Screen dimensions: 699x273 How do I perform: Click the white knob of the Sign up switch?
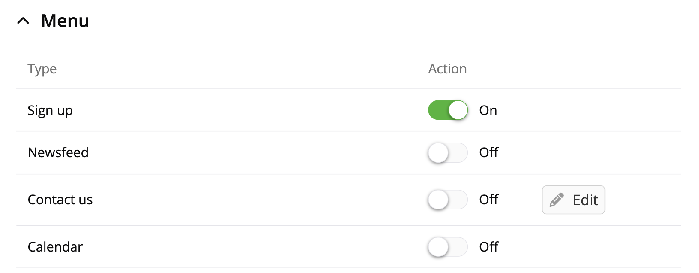(x=458, y=110)
